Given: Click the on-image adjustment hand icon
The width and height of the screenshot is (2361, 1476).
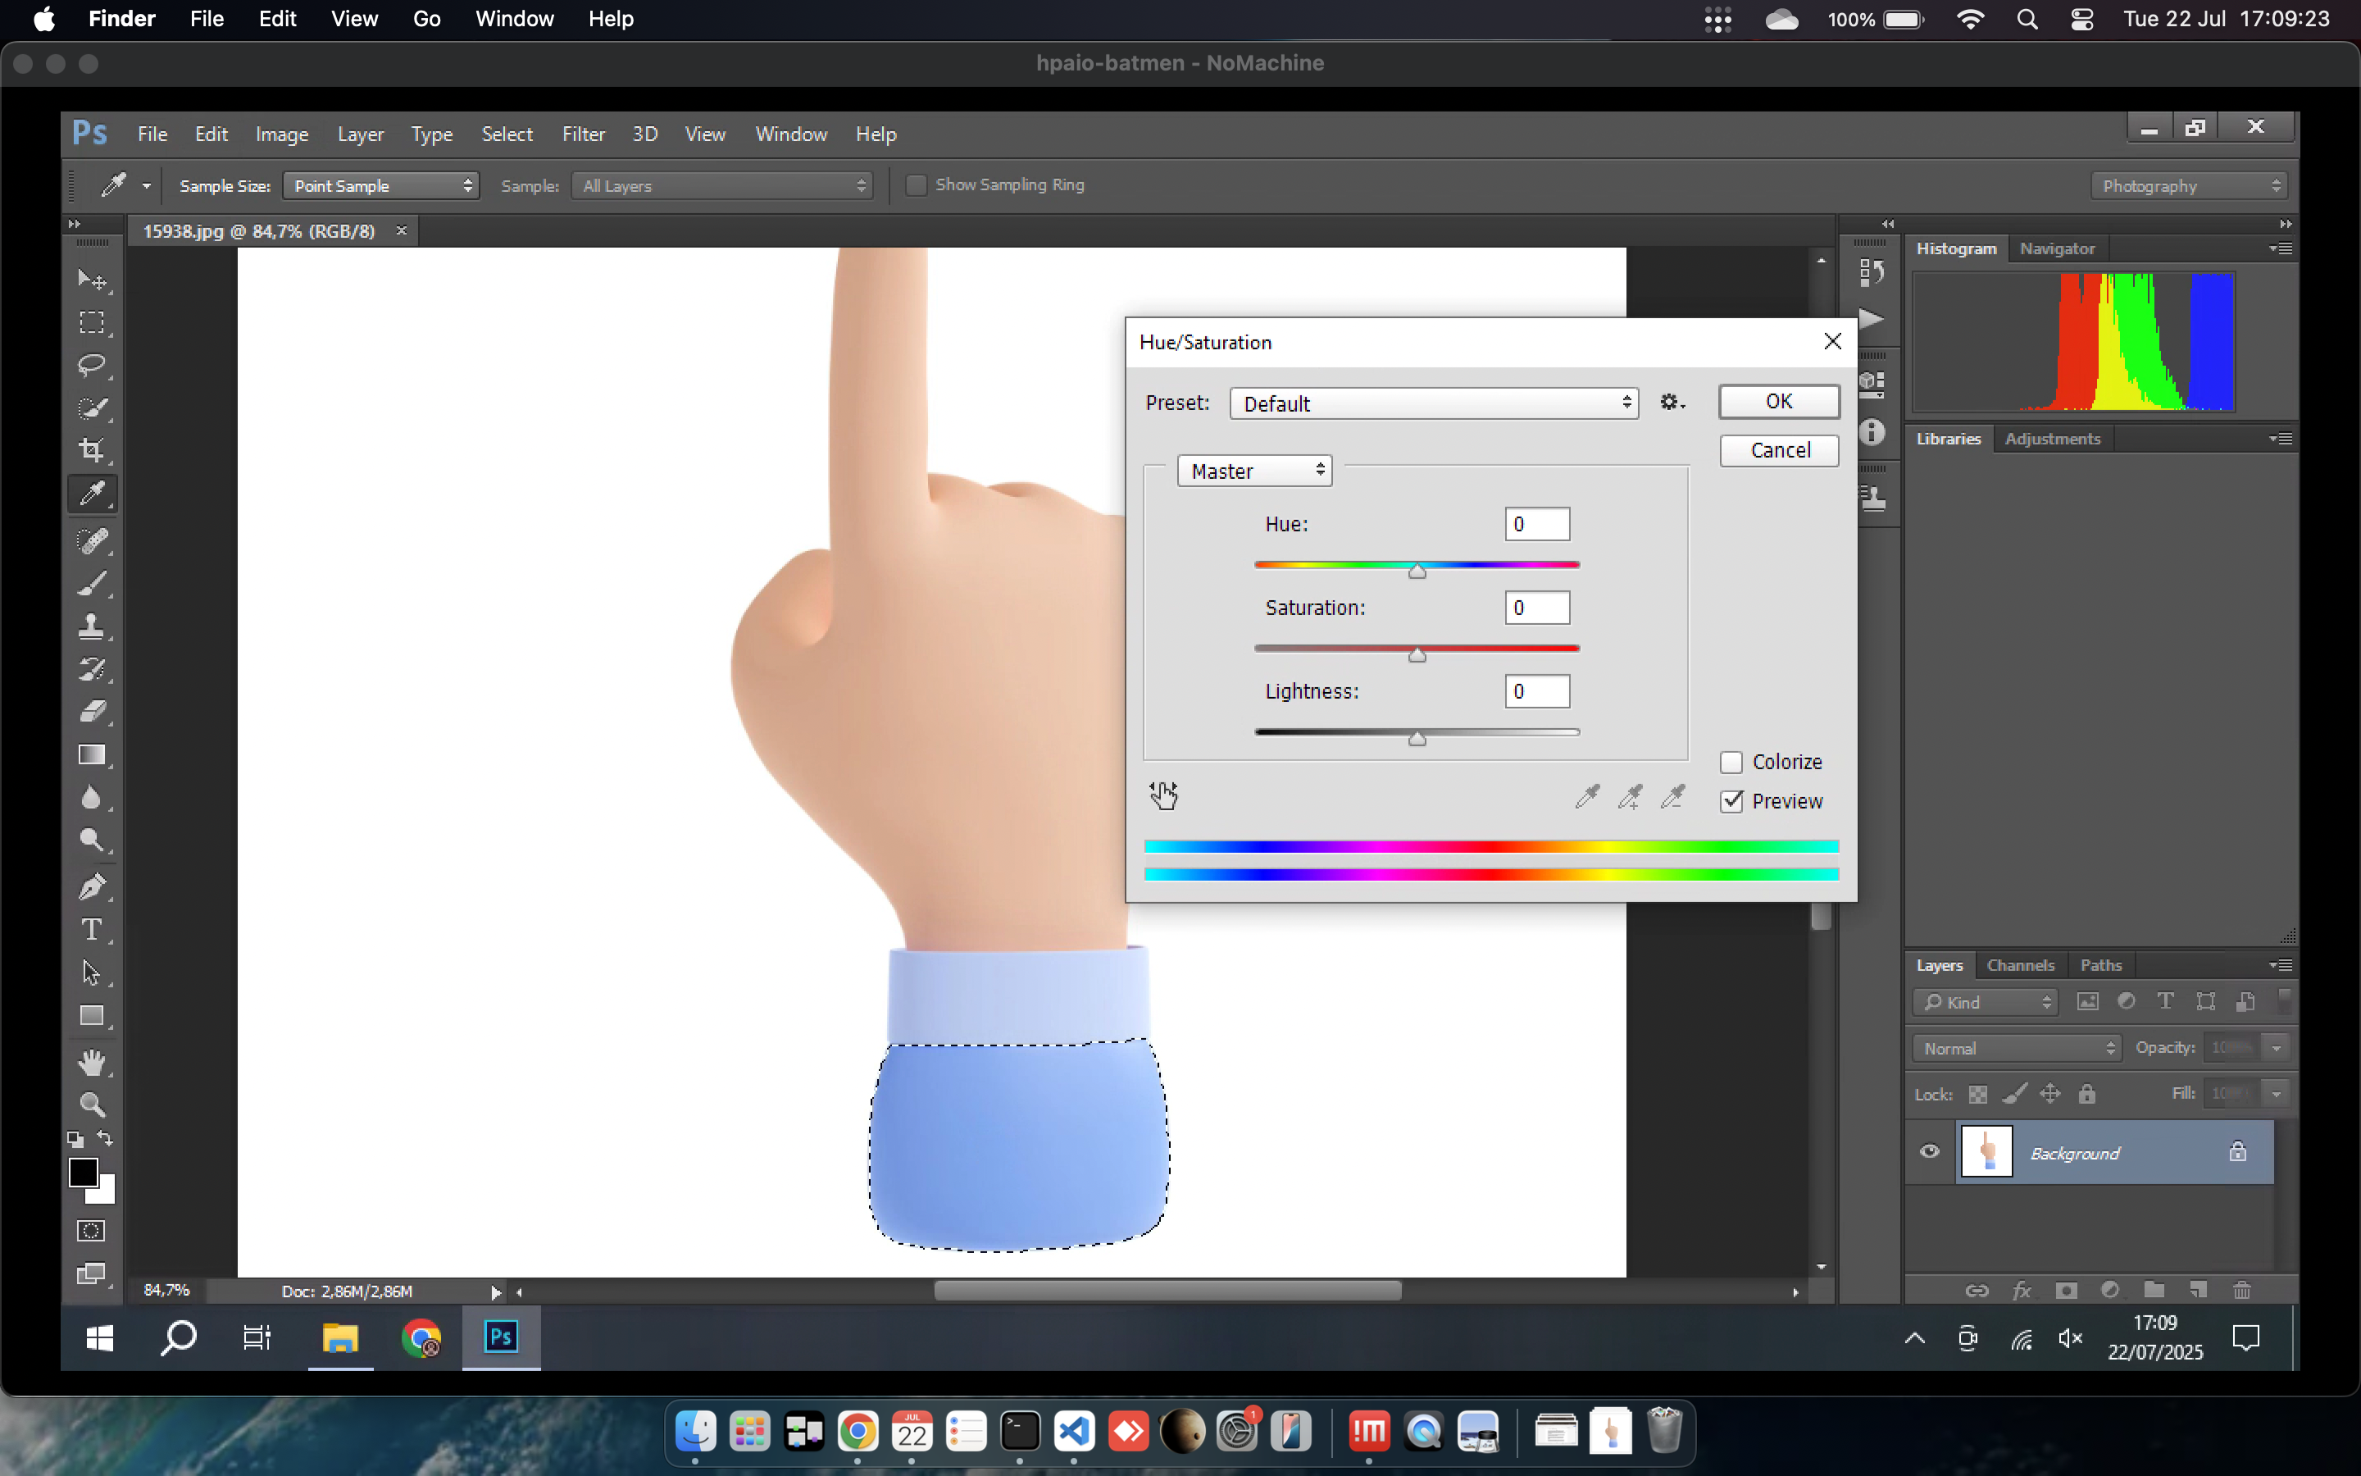Looking at the screenshot, I should click(1163, 795).
